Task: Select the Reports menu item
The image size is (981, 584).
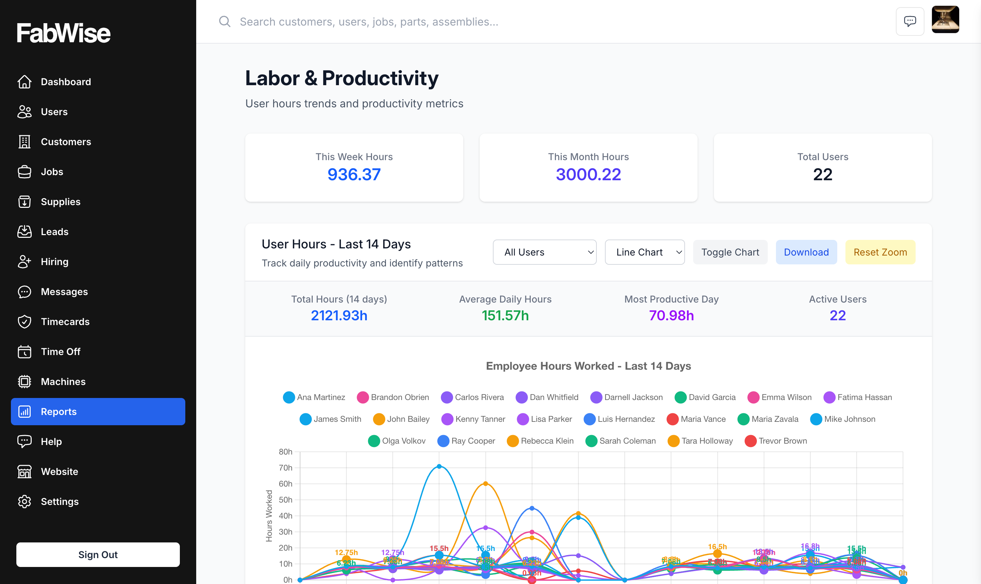Action: [98, 412]
